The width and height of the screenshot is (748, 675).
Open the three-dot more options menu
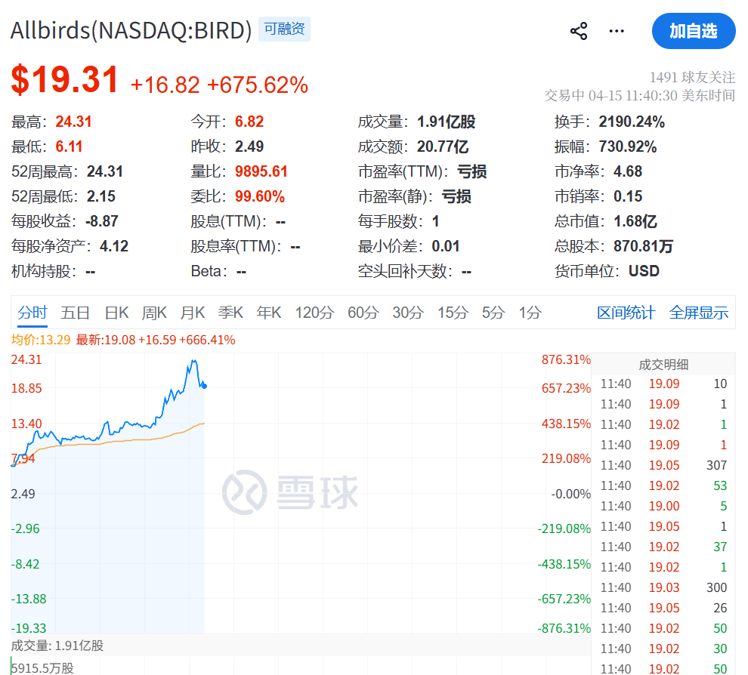(x=617, y=30)
